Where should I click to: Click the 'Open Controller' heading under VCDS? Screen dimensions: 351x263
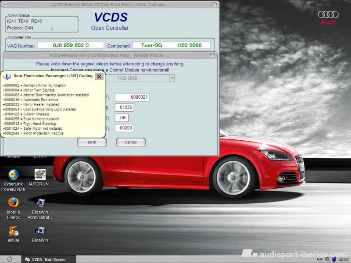(x=110, y=28)
